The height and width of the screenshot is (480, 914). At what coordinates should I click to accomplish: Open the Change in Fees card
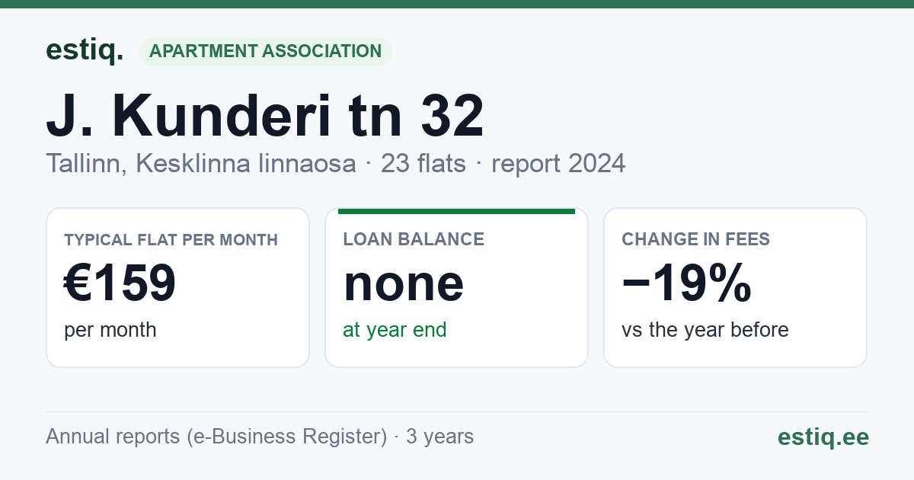[735, 287]
